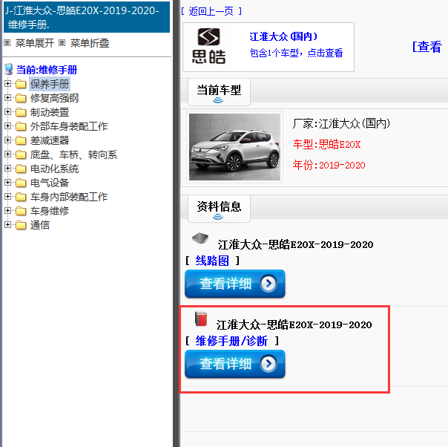Select 当前:维修手册 root node
Image resolution: width=448 pixels, height=447 pixels.
click(47, 70)
